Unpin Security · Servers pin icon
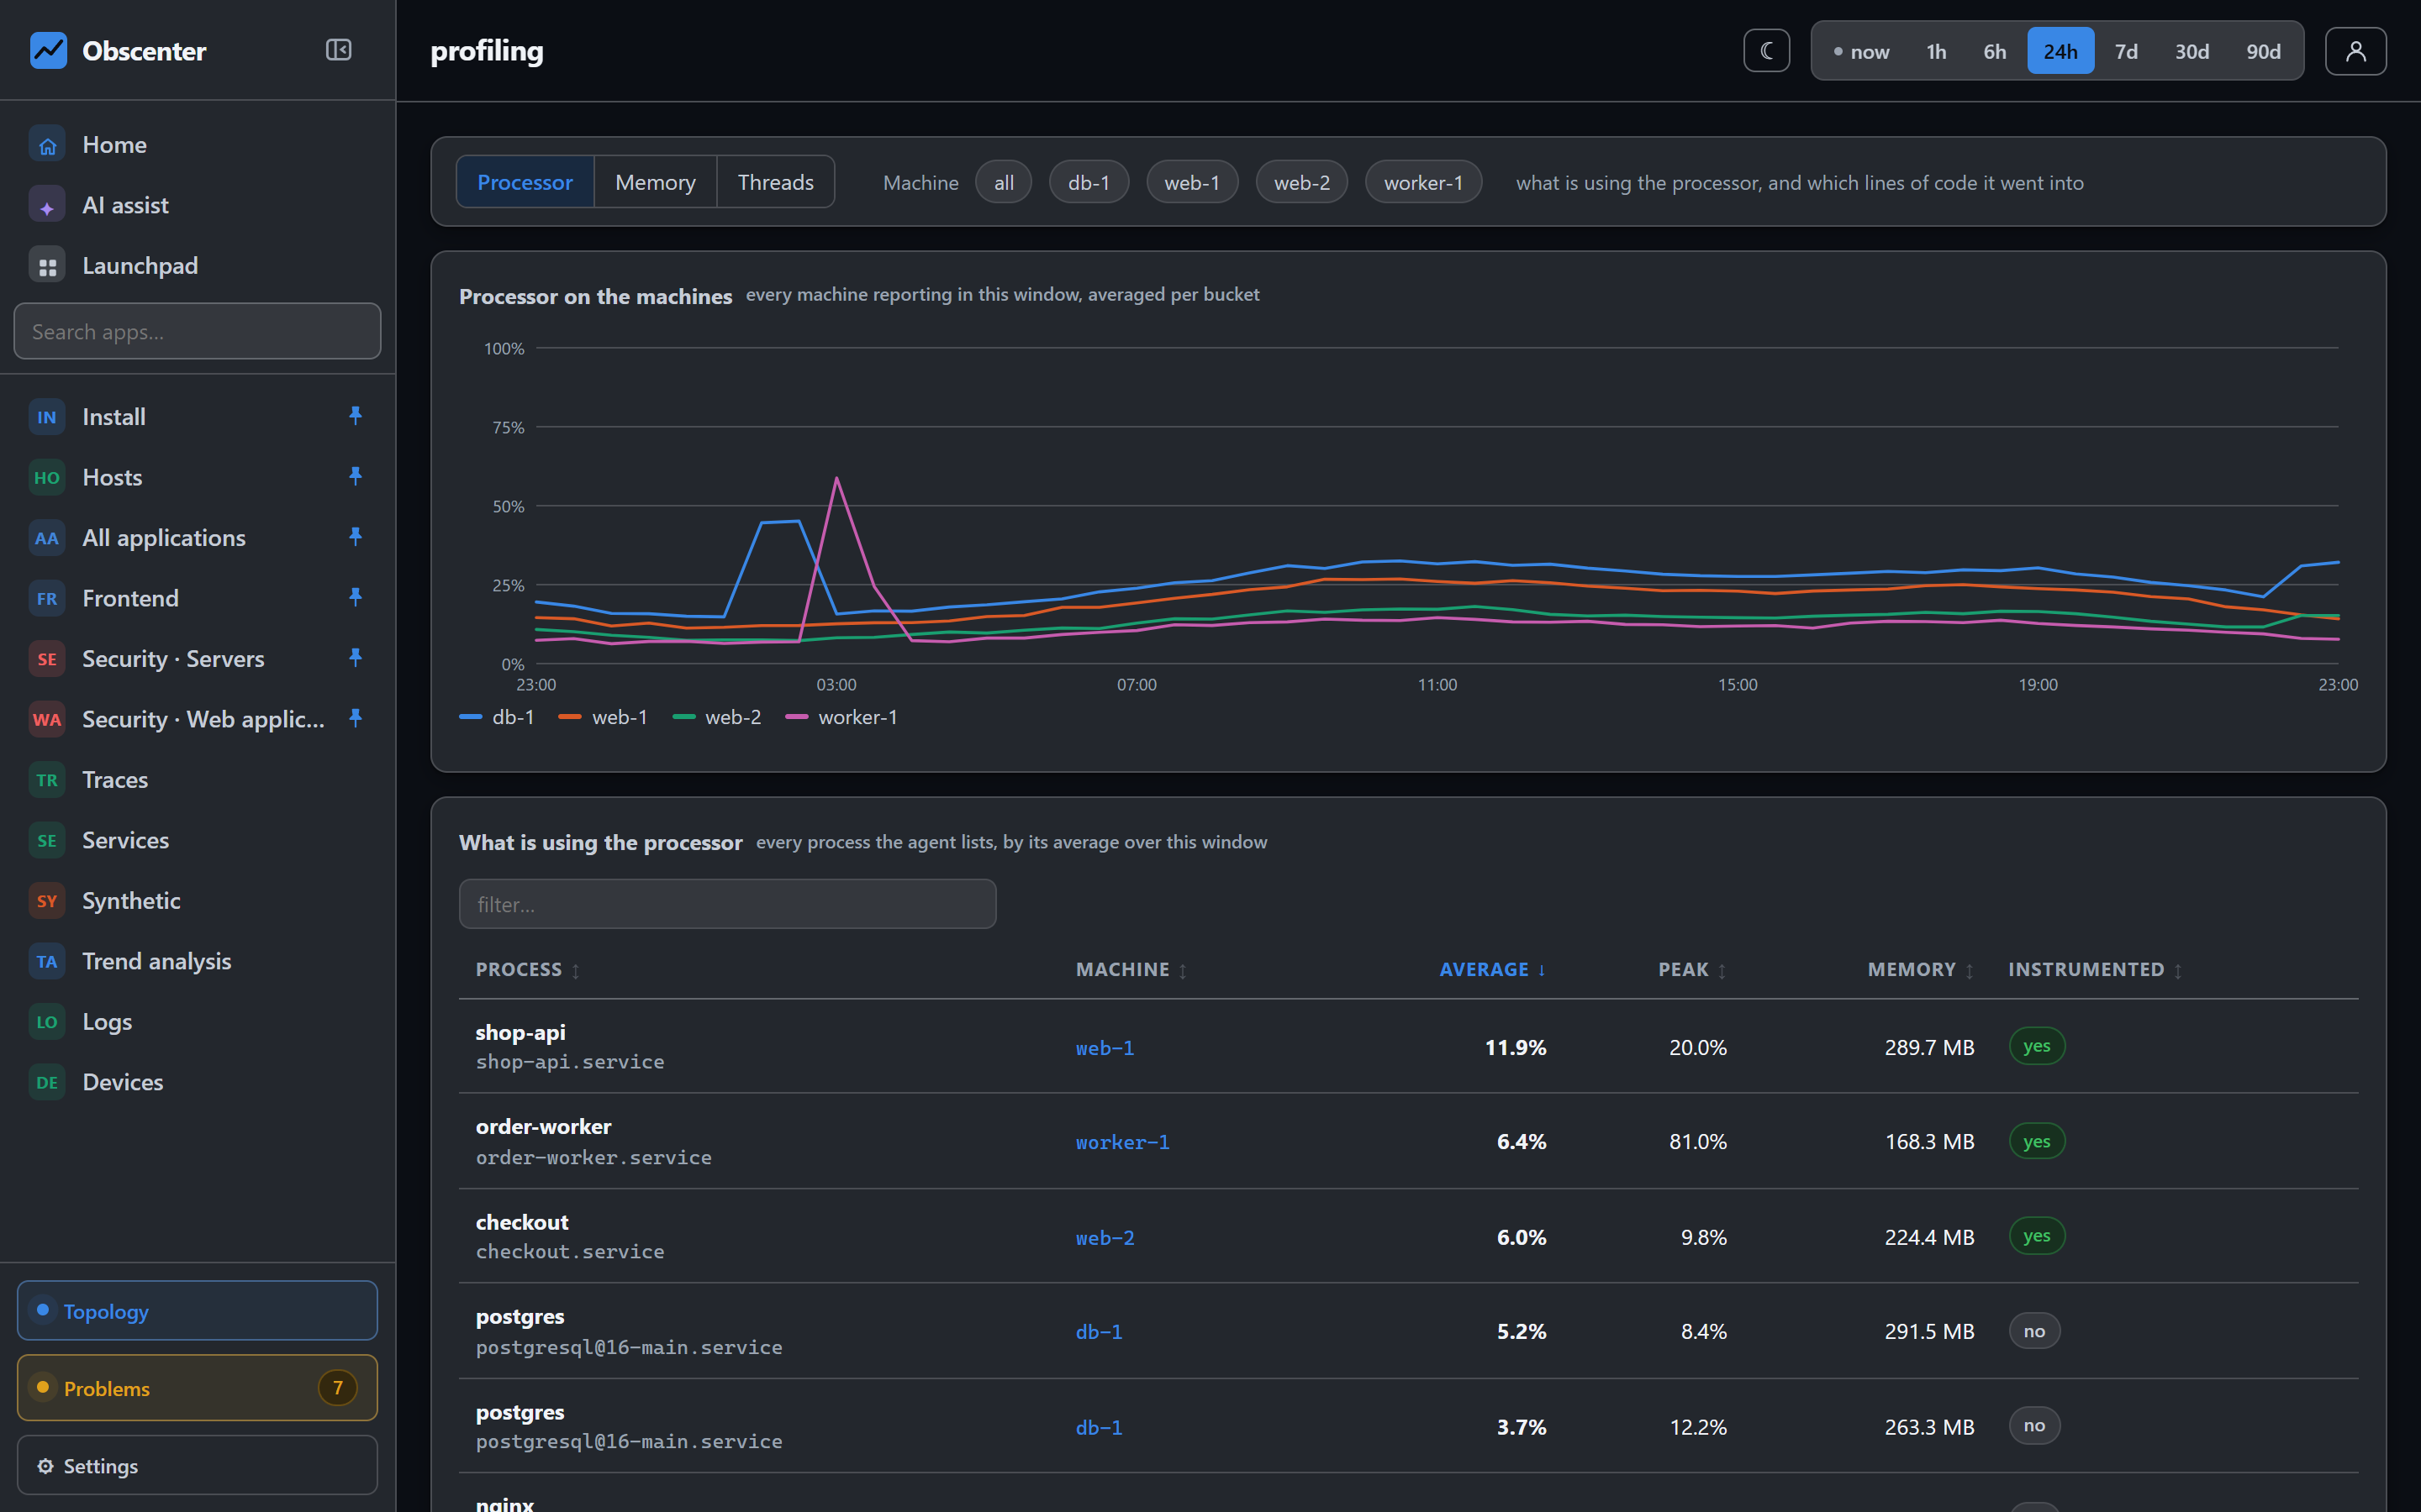The width and height of the screenshot is (2421, 1512). coord(355,658)
